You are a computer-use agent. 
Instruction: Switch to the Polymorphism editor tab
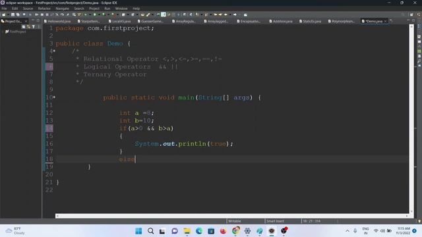coord(341,21)
